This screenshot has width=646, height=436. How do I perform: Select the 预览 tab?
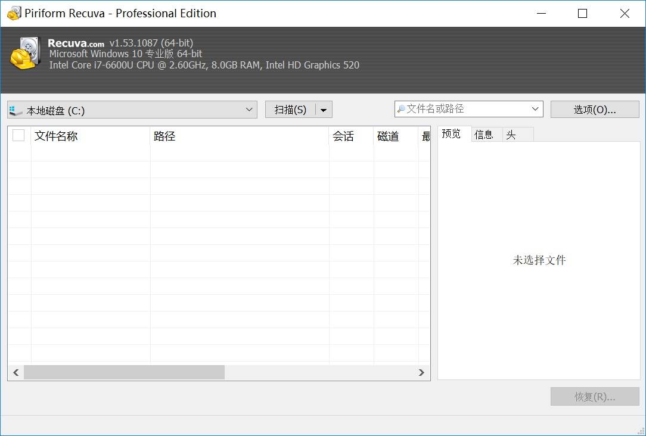pos(451,134)
